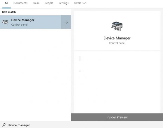Click Control panel subtitle in preview pane
The width and height of the screenshot is (163, 128).
point(117,43)
